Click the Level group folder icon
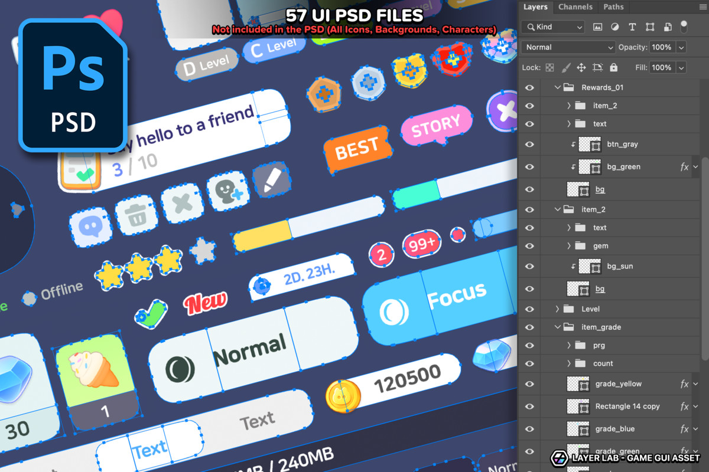Screen dimensions: 709x472 (569, 309)
